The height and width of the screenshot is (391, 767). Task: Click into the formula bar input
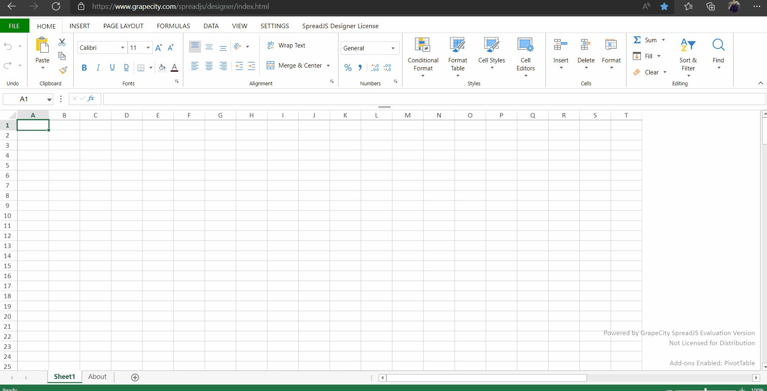[x=433, y=99]
